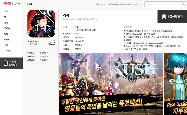Open 자세히보기 supported devices link
Screen dimensions: 187x115
(x=44, y=60)
